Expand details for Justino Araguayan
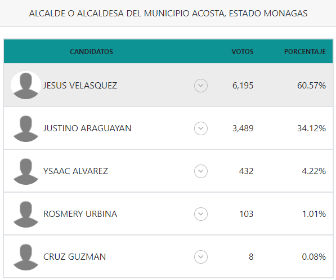336x280 pixels. [x=201, y=128]
